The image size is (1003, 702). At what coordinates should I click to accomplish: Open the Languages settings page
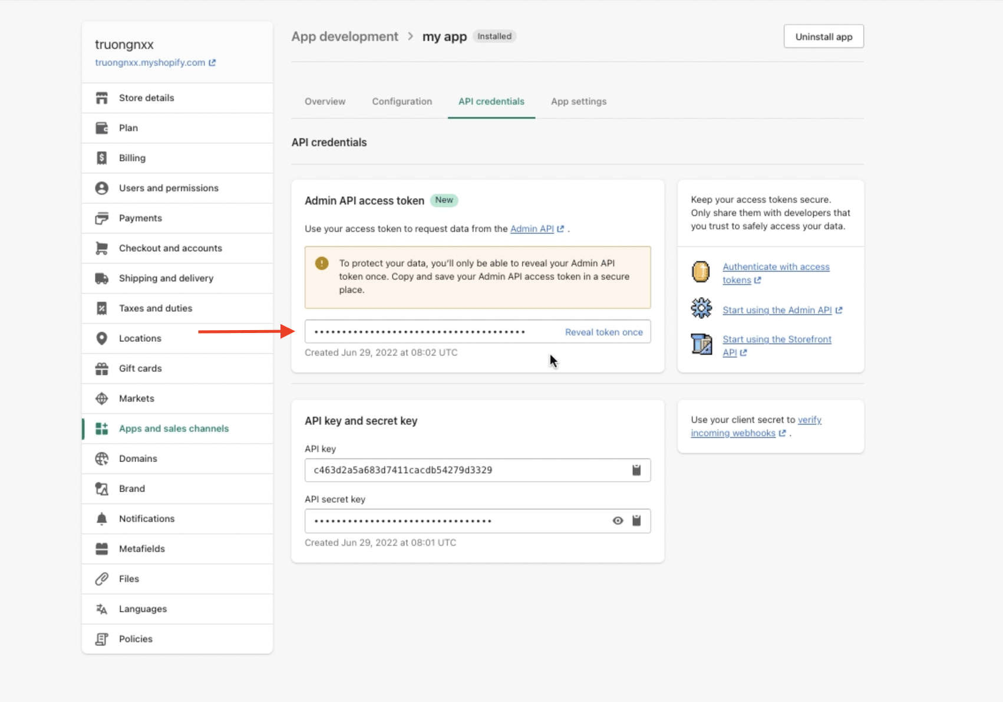point(177,609)
